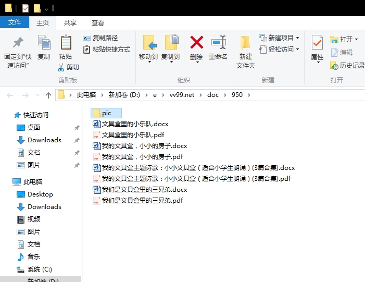Screen dimensions: 365x282
Task: Expand chevron after vv99.net breadcrumb
Action: [201, 95]
